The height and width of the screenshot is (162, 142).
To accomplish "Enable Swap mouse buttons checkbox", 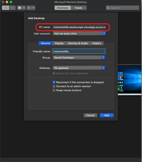I will point(54,90).
